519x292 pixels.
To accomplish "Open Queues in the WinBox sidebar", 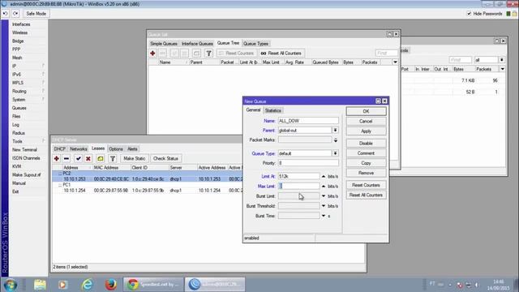I will (19, 108).
